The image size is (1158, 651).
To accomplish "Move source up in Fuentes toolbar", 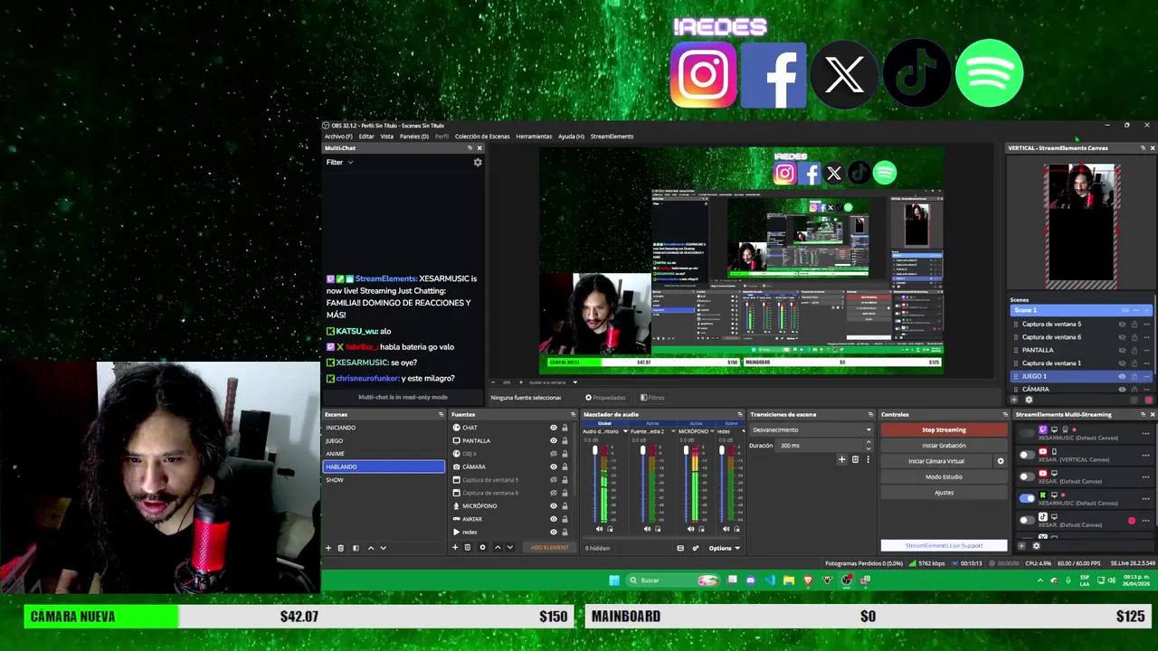I will click(498, 548).
